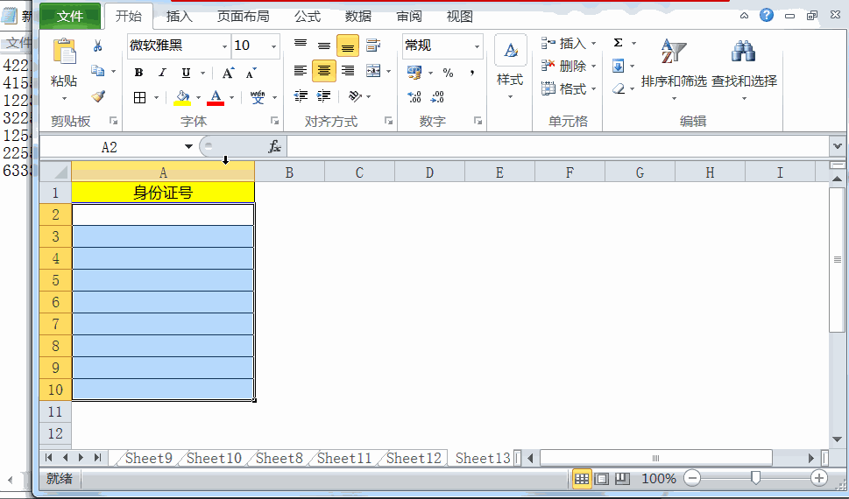Screen dimensions: 849x499
Task: Open the 样式 styles button
Action: click(510, 69)
